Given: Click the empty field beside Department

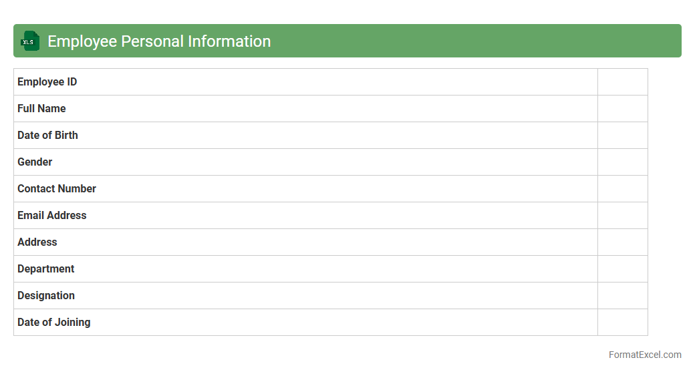Looking at the screenshot, I should (622, 269).
